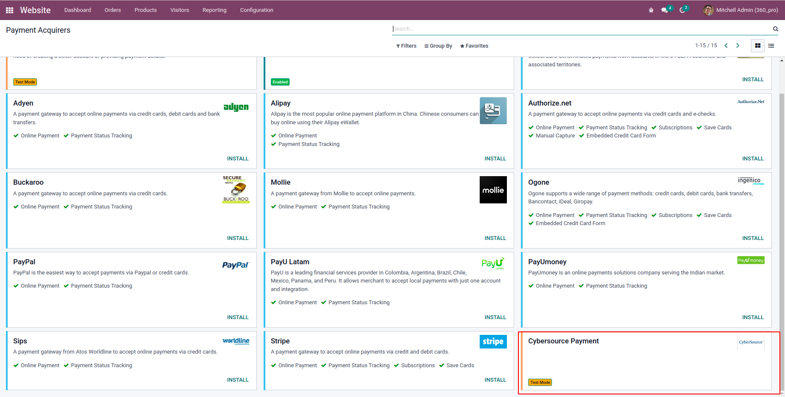Install the PayU Latam acquirer
The height and width of the screenshot is (397, 785).
point(495,317)
